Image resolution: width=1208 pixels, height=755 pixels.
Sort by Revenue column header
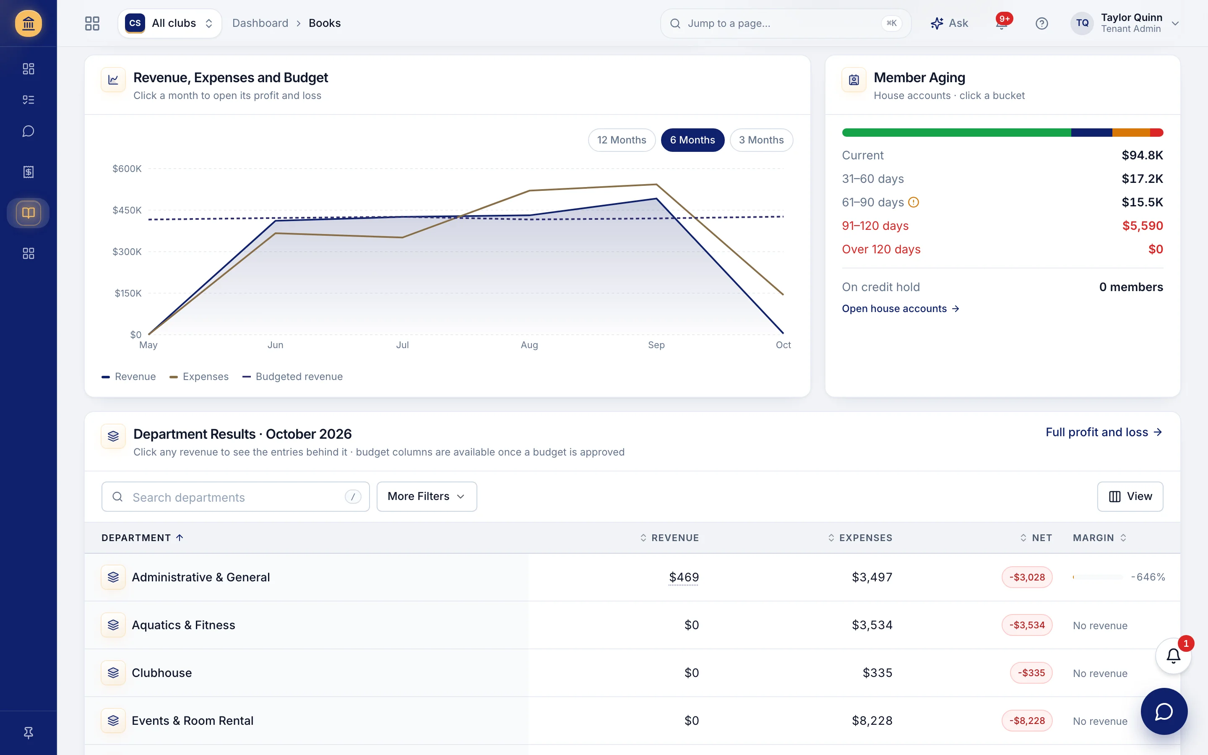(x=669, y=538)
